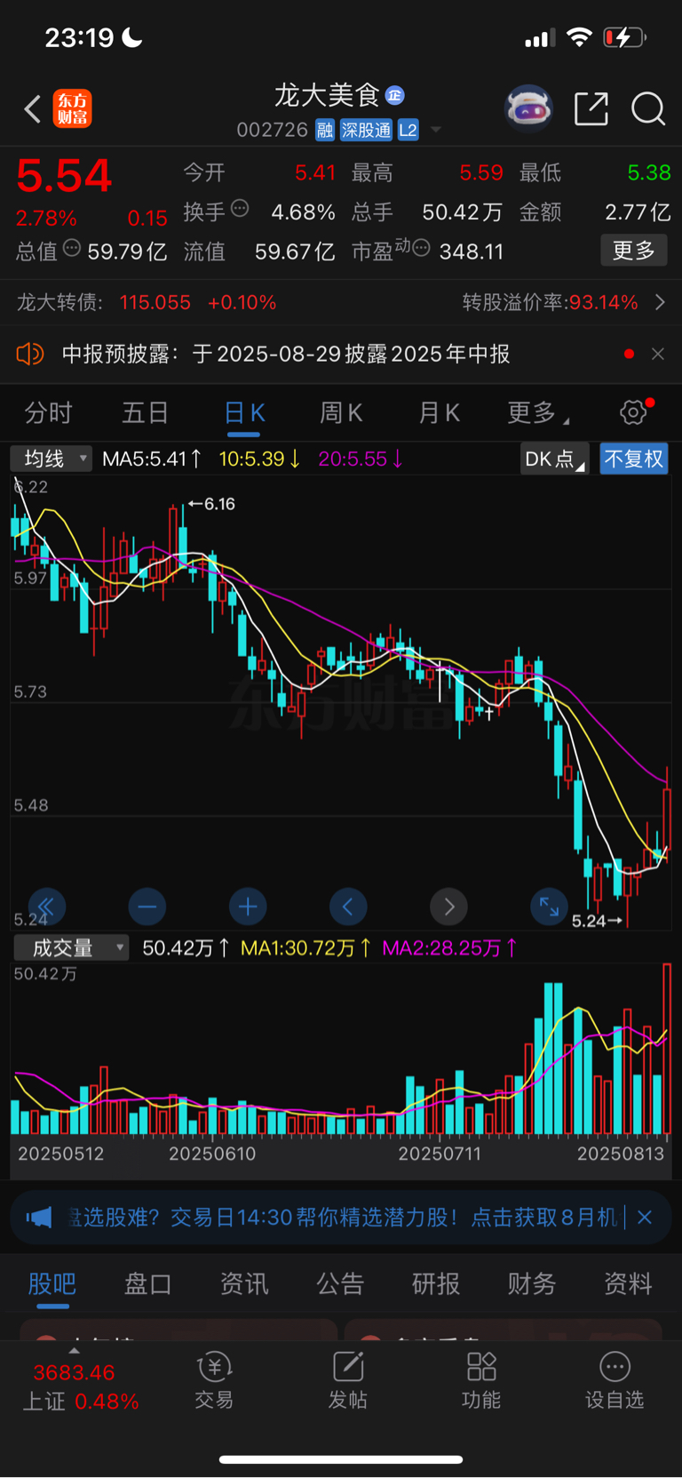Screen dimensions: 682x1478
Task: Open the 8月 stock picking promo banner
Action: (343, 1218)
